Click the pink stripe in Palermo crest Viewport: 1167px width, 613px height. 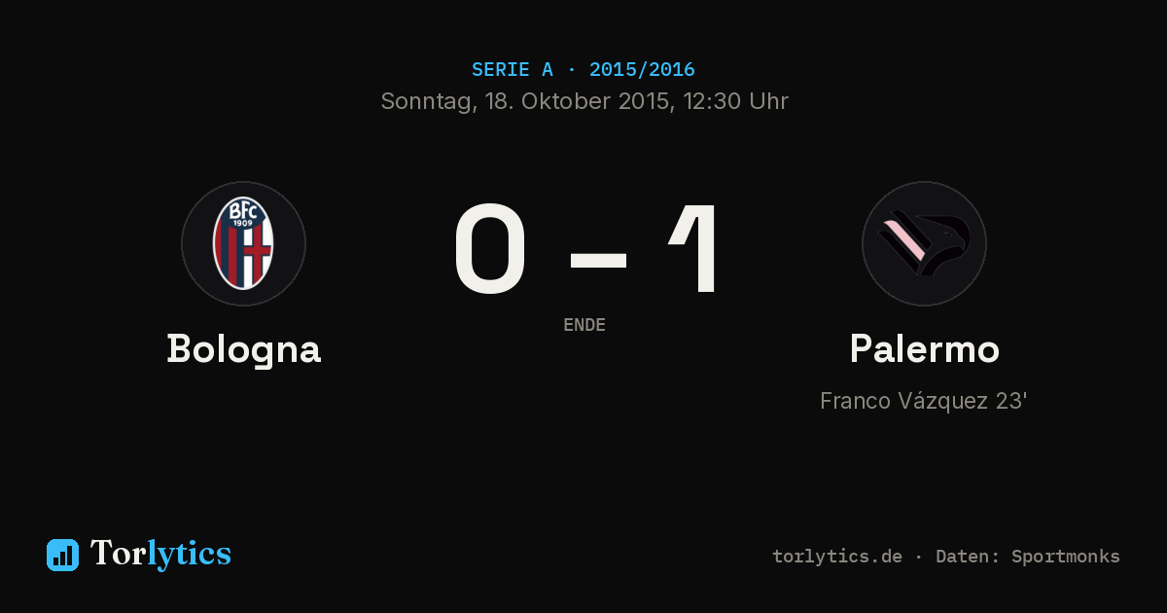click(903, 241)
